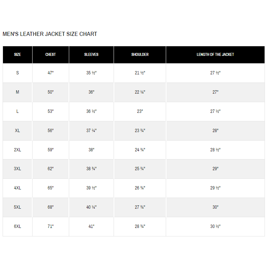Click jacket length 30" in 5XL row
Viewport: 269px width, 269px height.
point(215,207)
